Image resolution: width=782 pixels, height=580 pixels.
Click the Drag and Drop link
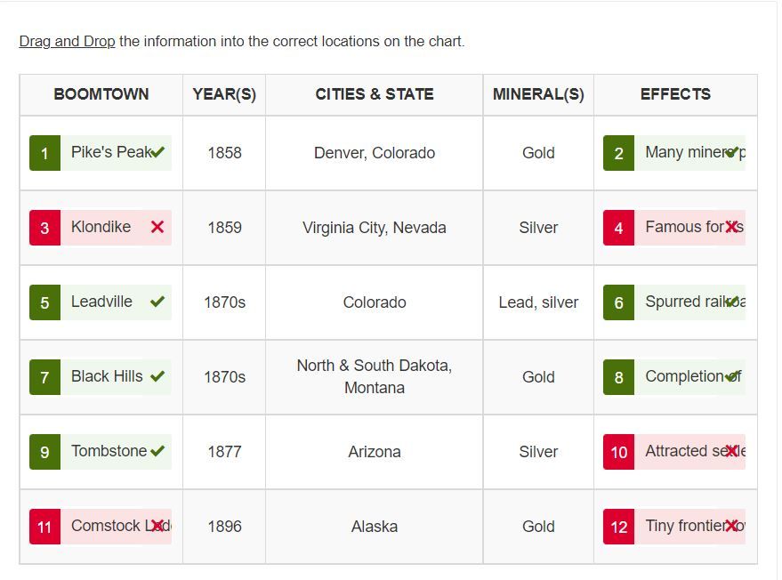pyautogui.click(x=67, y=41)
